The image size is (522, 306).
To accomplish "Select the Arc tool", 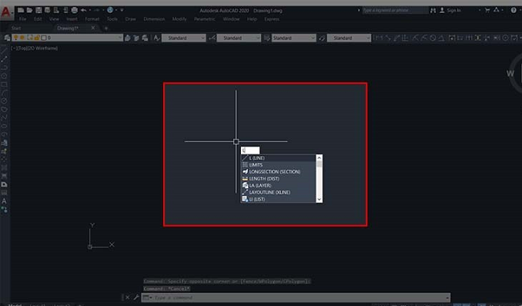I will pos(4,92).
